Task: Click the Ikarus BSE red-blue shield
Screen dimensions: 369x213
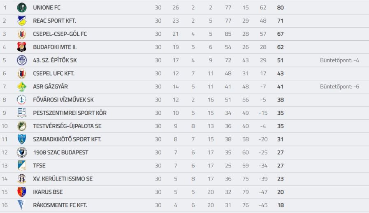Action: coord(22,192)
